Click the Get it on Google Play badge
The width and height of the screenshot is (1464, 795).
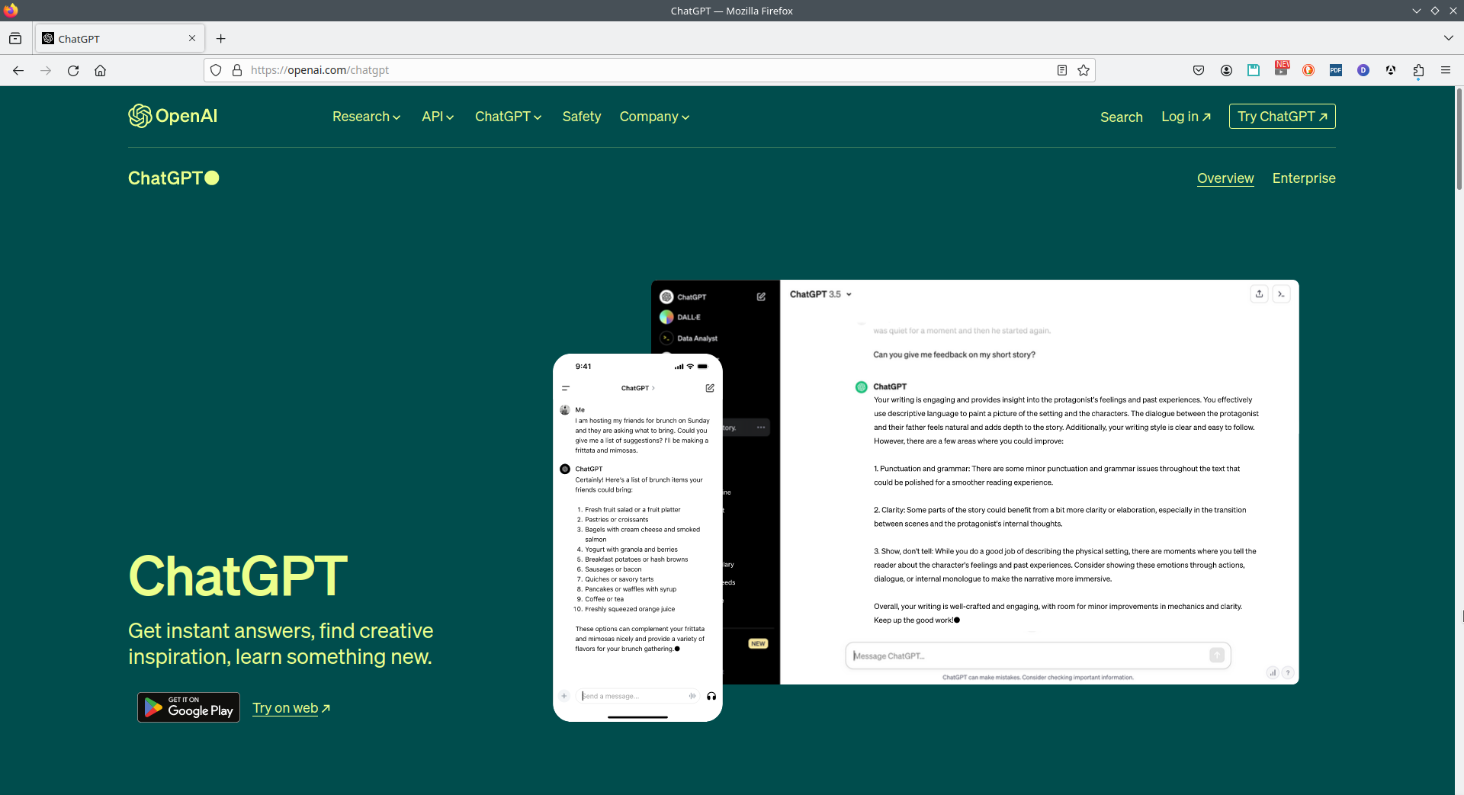click(x=188, y=707)
